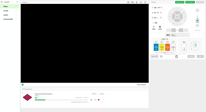Select the Status sidebar item
The height and width of the screenshot is (112, 206).
coord(10,6)
